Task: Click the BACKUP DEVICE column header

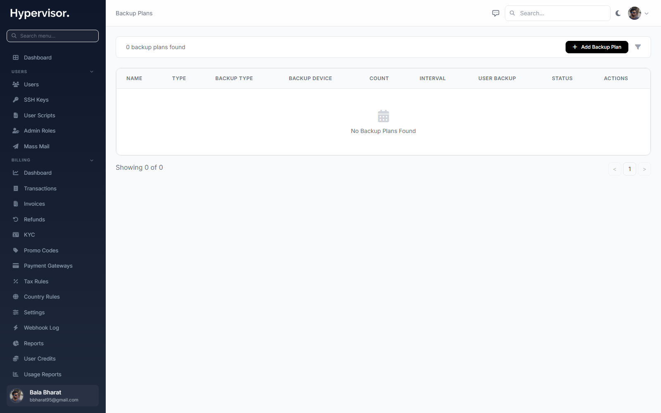Action: click(310, 78)
